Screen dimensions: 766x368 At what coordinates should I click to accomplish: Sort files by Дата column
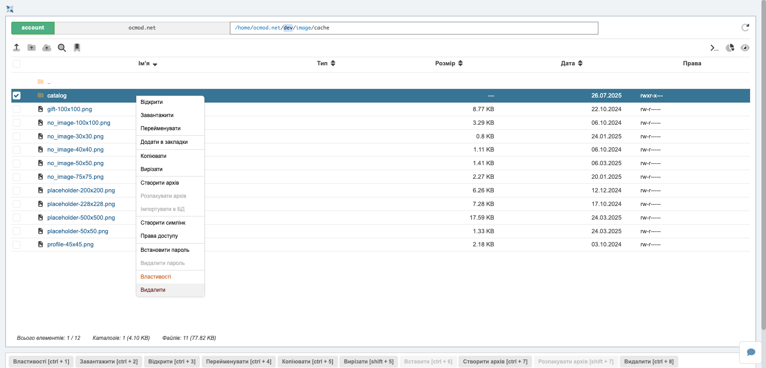click(572, 63)
